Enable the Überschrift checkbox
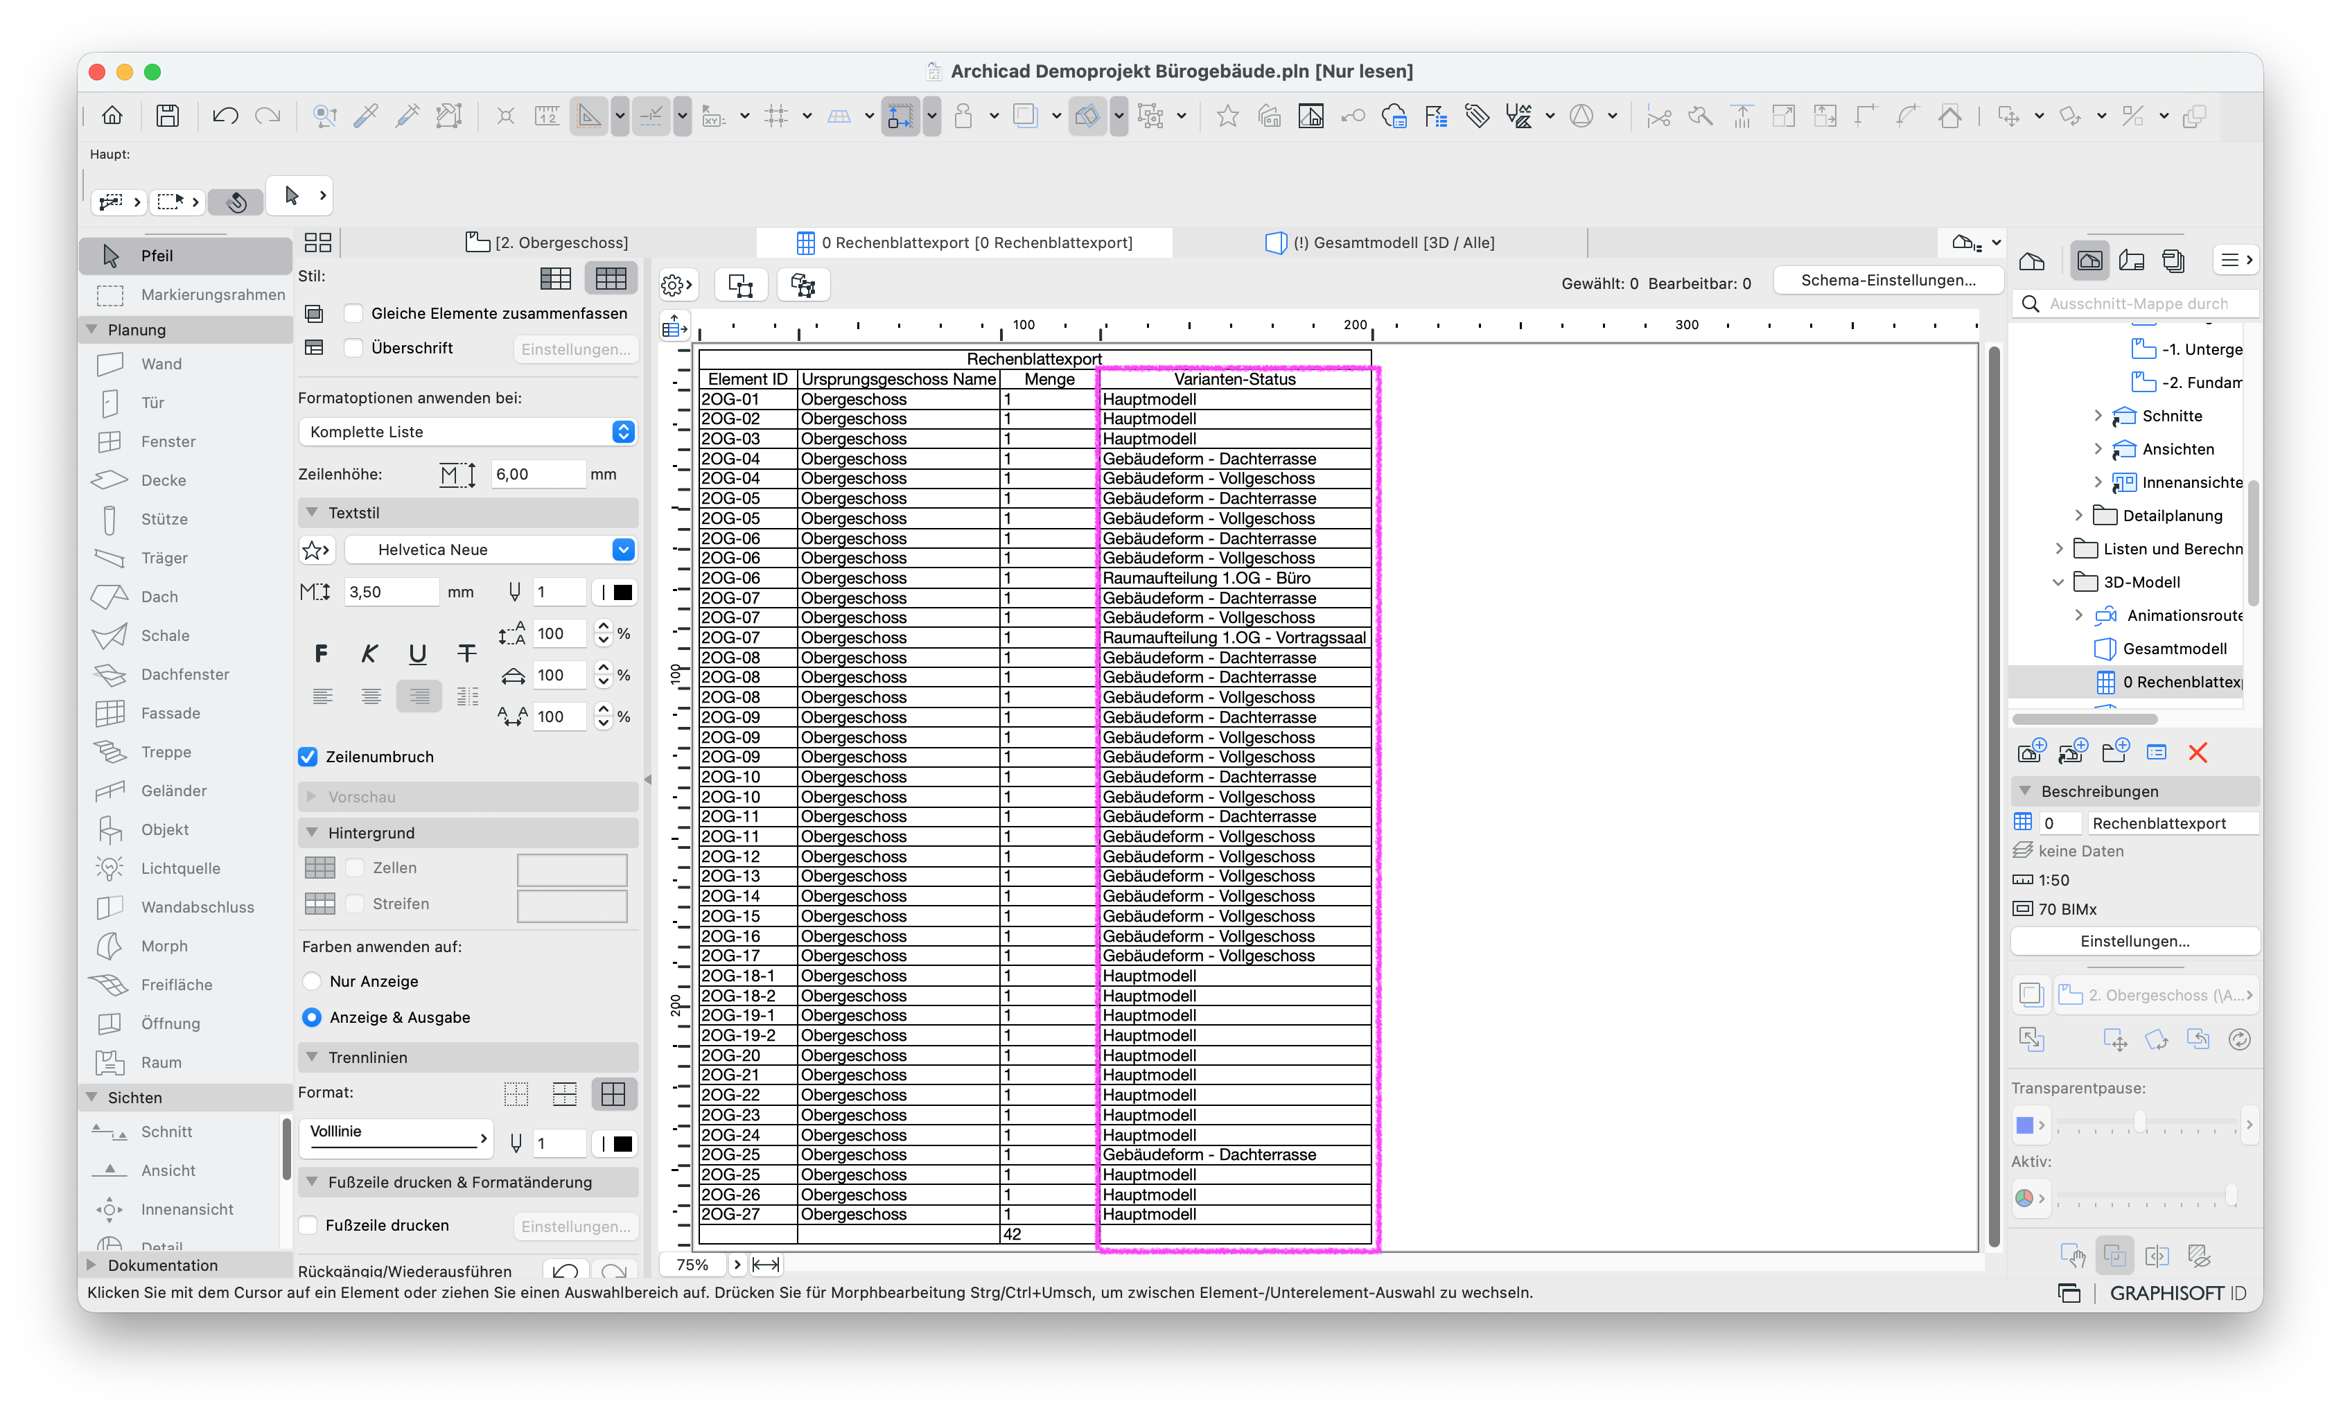 point(353,348)
